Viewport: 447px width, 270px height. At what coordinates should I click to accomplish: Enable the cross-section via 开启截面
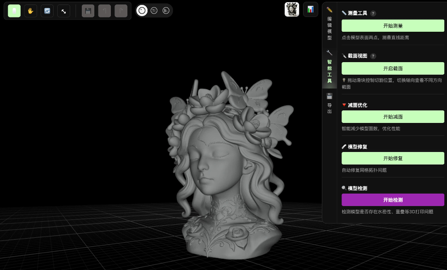click(392, 68)
